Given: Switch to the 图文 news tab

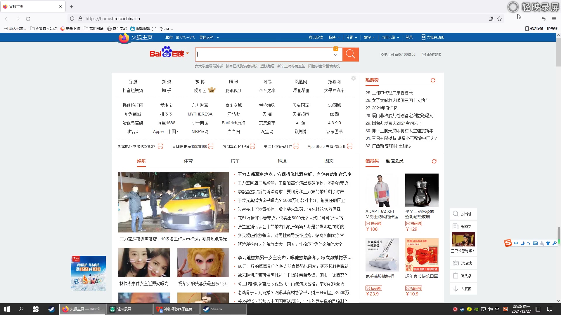Looking at the screenshot, I should (329, 161).
